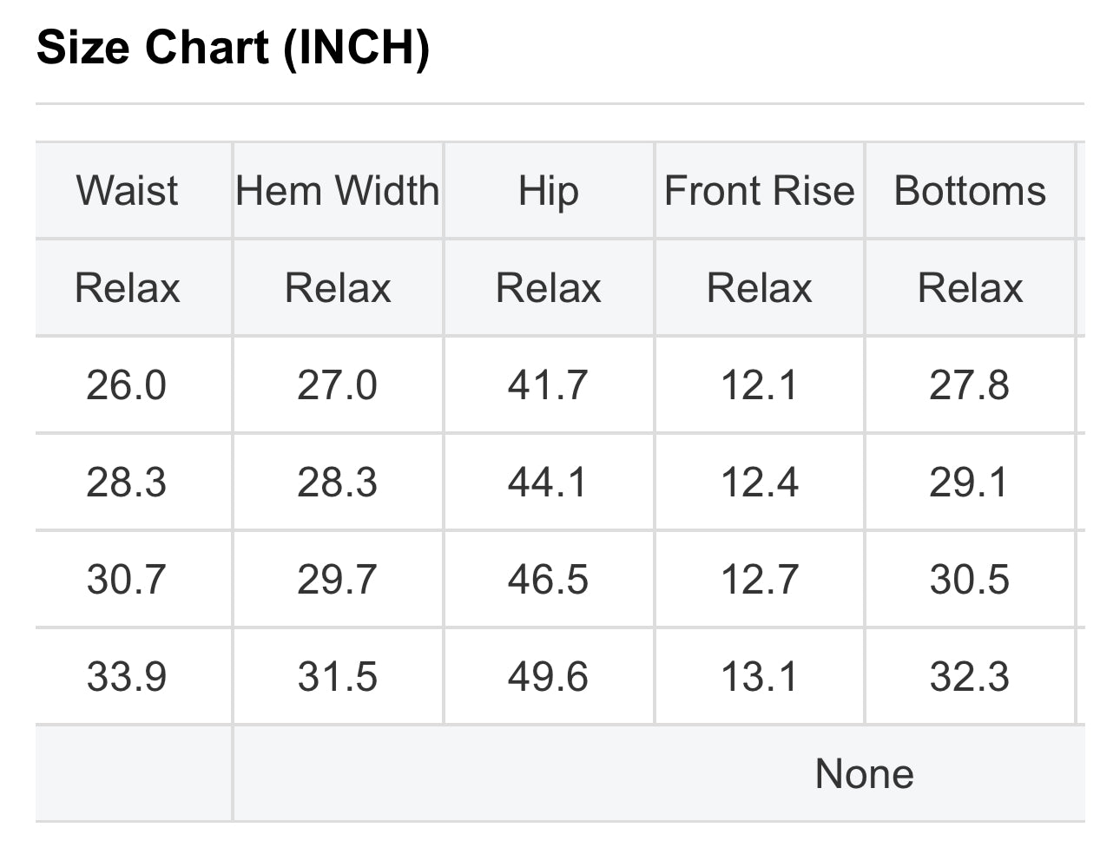Click Relax under the Hip header

tap(548, 288)
